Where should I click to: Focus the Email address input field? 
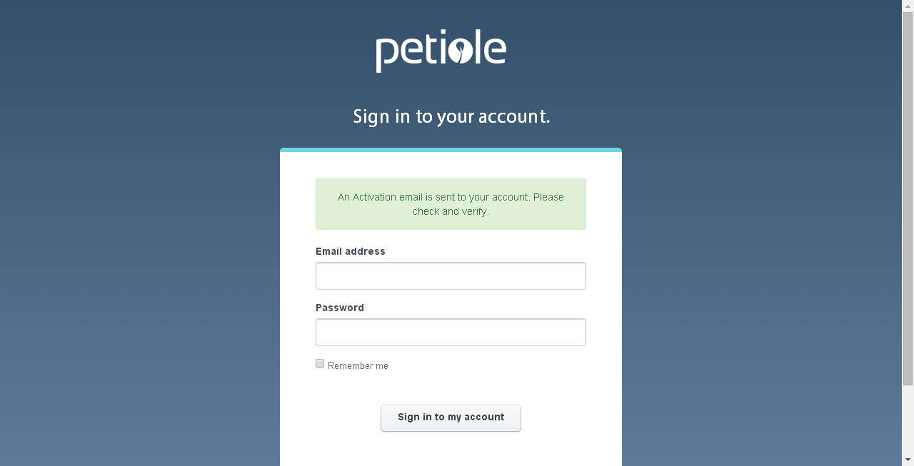pos(451,276)
